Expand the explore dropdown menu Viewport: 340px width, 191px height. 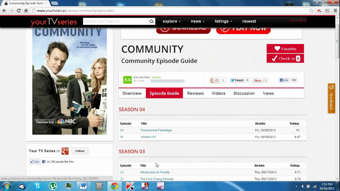tap(172, 21)
